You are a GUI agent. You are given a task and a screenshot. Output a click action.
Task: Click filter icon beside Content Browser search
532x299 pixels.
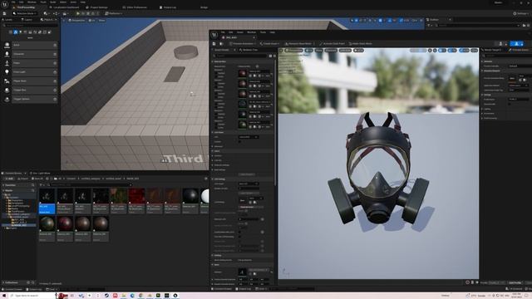42,185
